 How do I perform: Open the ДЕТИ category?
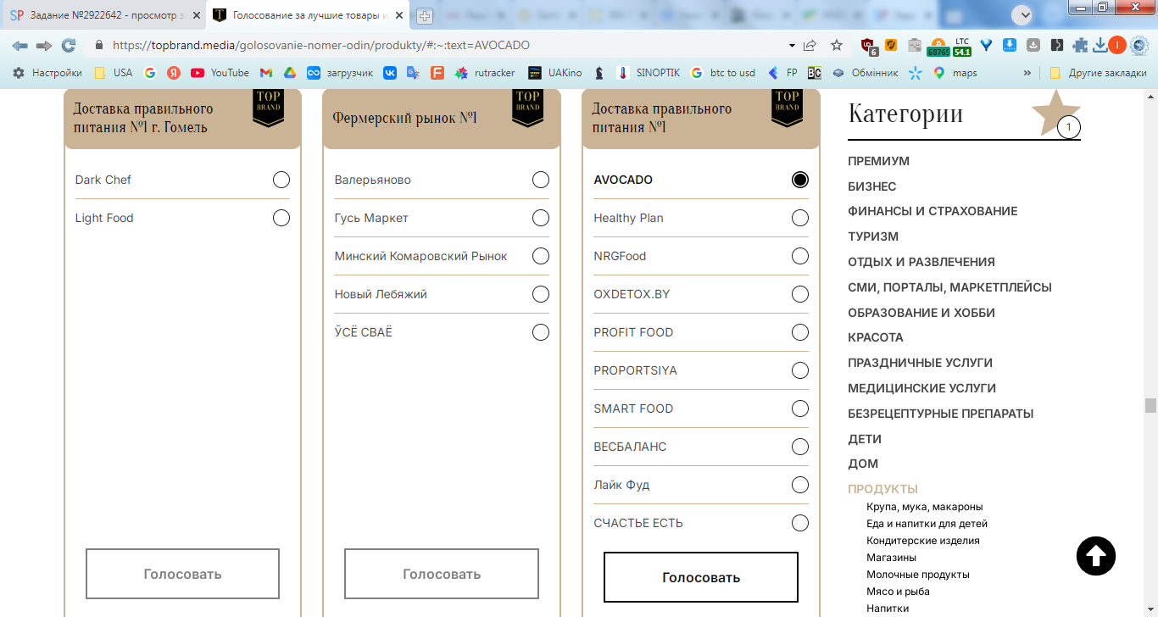pos(865,439)
